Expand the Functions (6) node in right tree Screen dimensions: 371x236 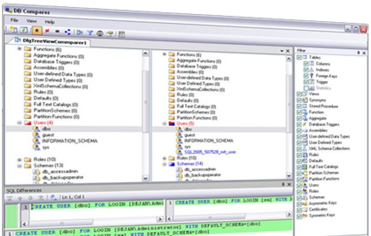(x=164, y=54)
